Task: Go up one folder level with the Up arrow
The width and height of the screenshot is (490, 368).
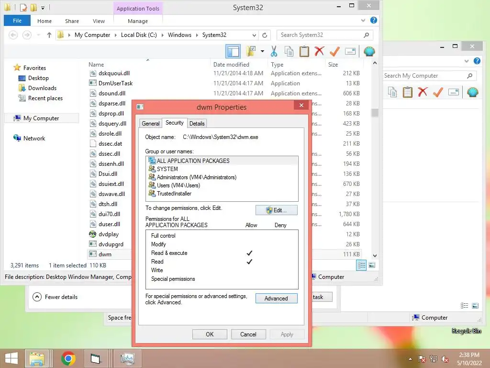Action: (x=49, y=35)
